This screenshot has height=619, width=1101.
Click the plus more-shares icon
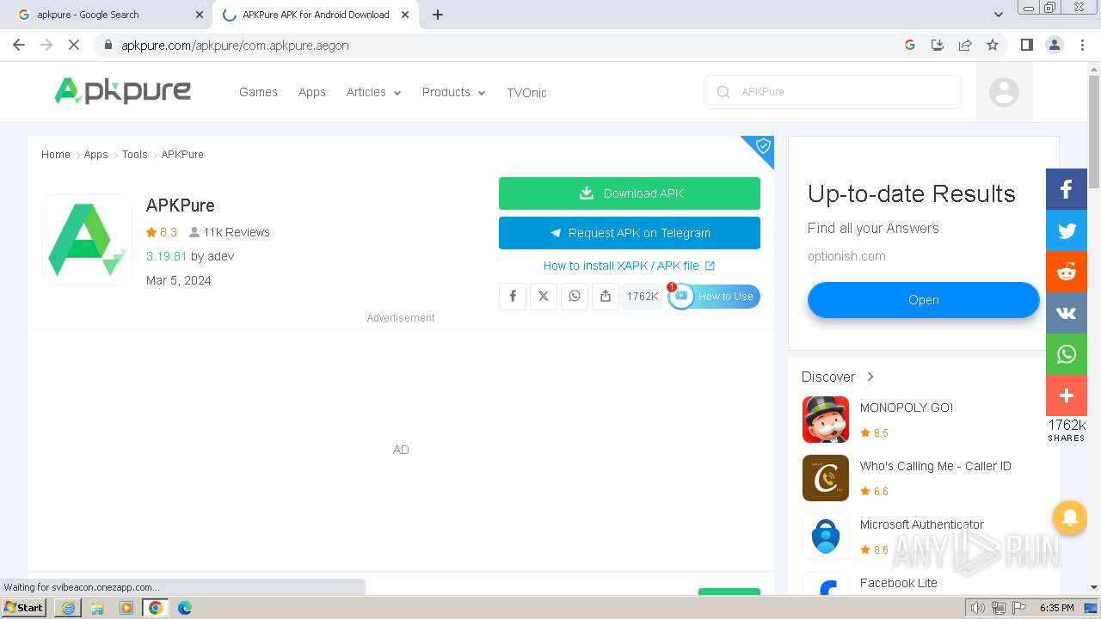pyautogui.click(x=1067, y=395)
